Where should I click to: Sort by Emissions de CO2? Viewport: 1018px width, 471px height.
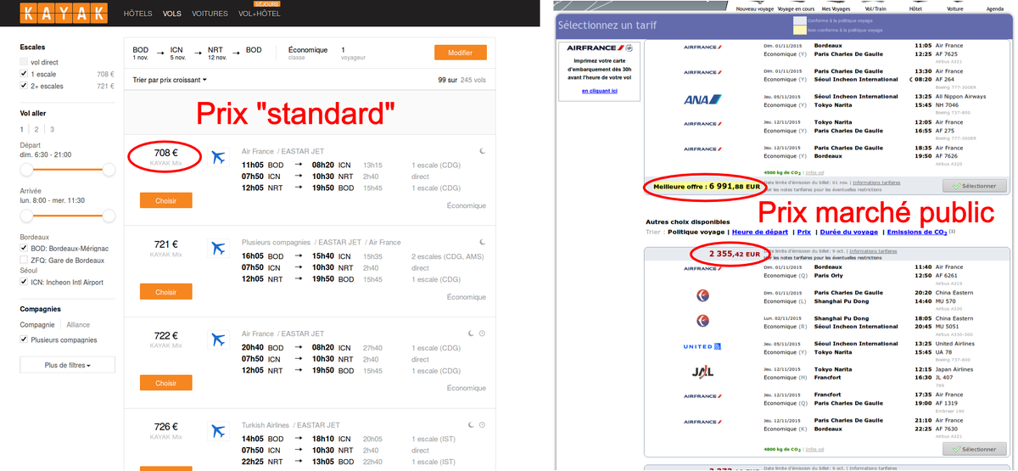[916, 232]
